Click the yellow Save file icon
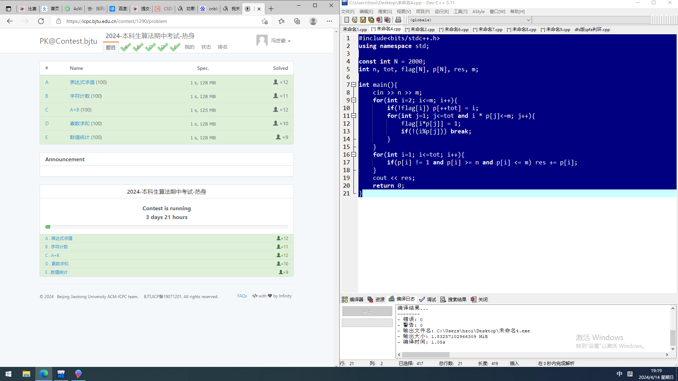678x381 pixels. [363, 20]
